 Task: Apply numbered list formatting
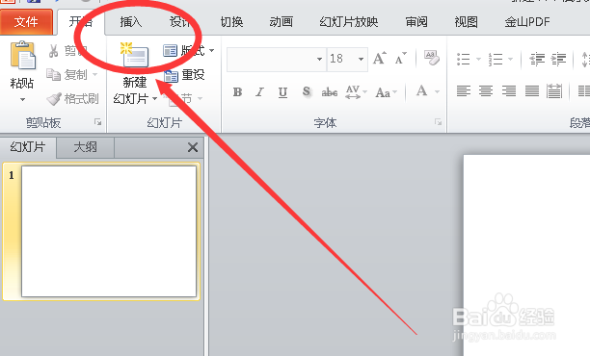496,59
